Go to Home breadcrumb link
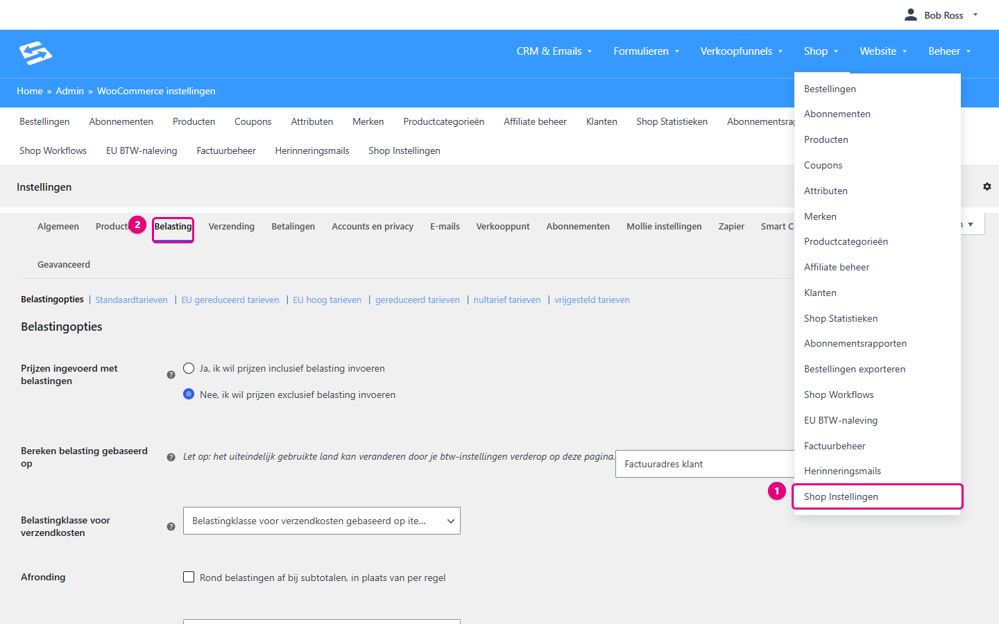 coord(30,91)
